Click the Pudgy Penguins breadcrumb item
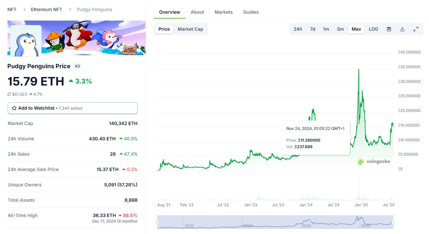Screen dimensions: 429x234 pyautogui.click(x=94, y=9)
